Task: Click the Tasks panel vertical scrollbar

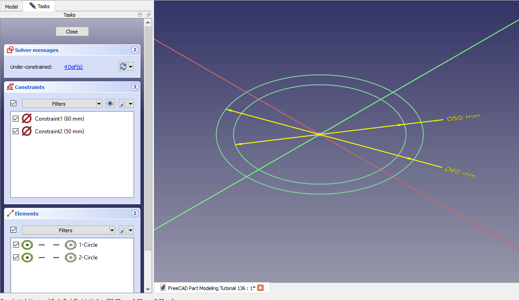Action: click(148, 136)
